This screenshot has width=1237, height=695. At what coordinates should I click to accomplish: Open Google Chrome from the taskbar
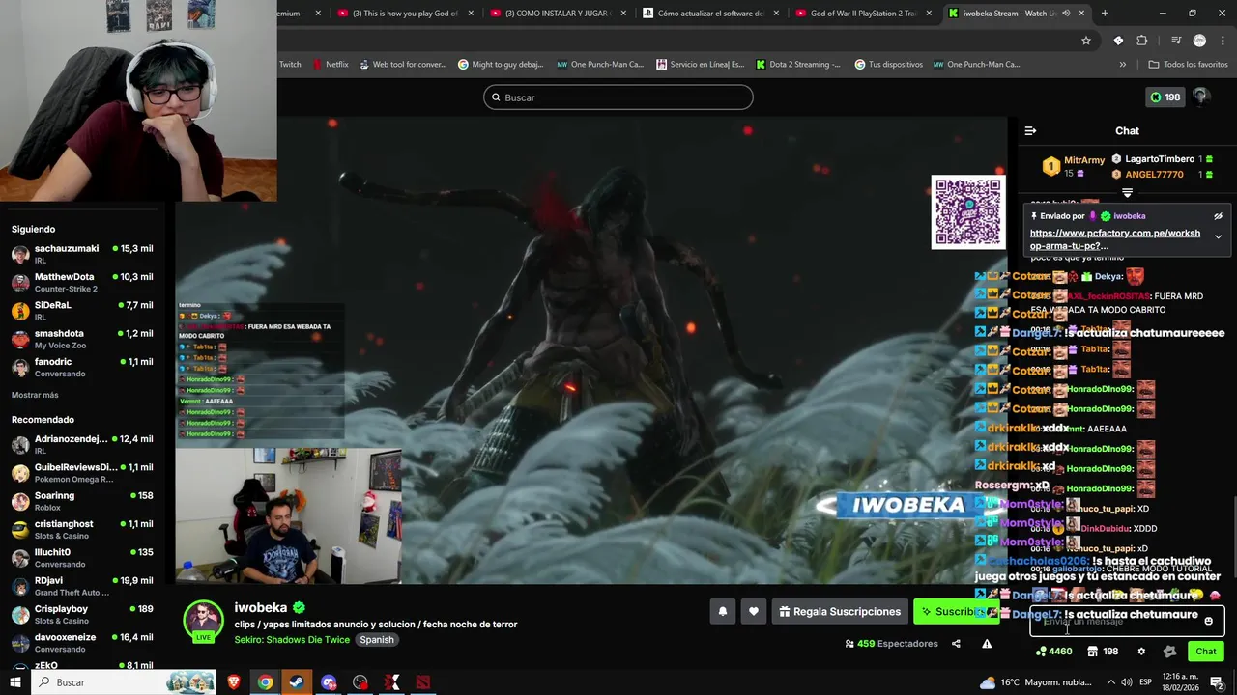[265, 682]
